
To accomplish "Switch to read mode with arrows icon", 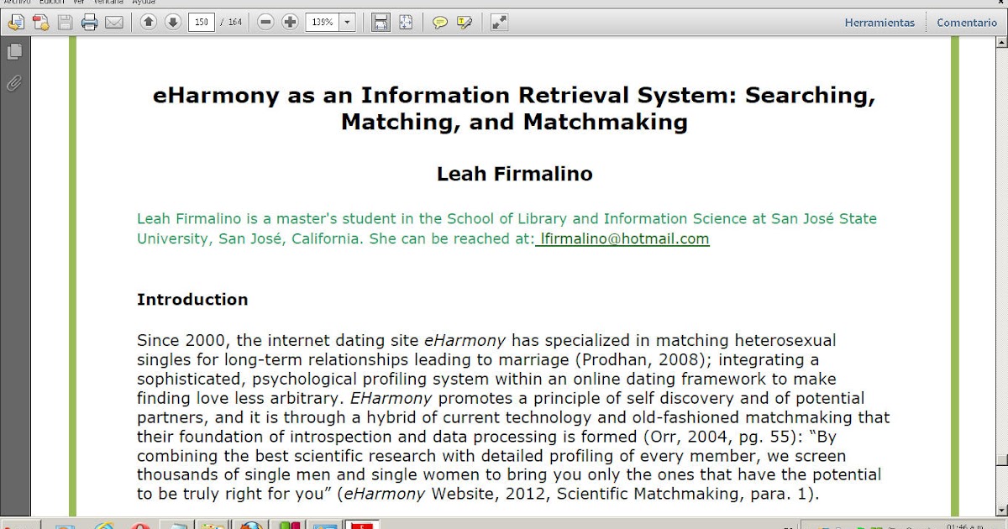I will (499, 23).
